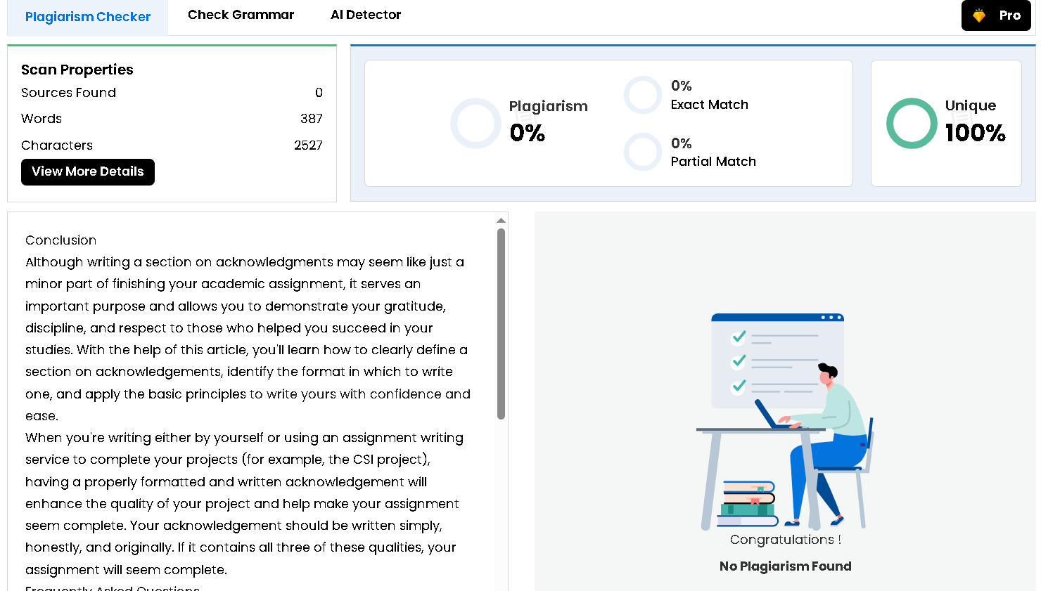Select the Plagiarism Checker tab
This screenshot has height=591, width=1041.
point(88,17)
